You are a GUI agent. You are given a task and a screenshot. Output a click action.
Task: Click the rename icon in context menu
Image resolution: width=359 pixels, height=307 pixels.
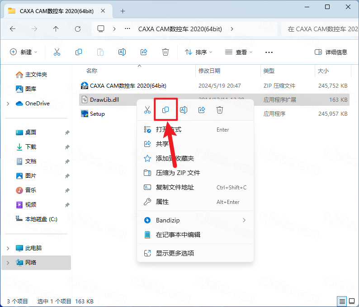click(x=184, y=110)
